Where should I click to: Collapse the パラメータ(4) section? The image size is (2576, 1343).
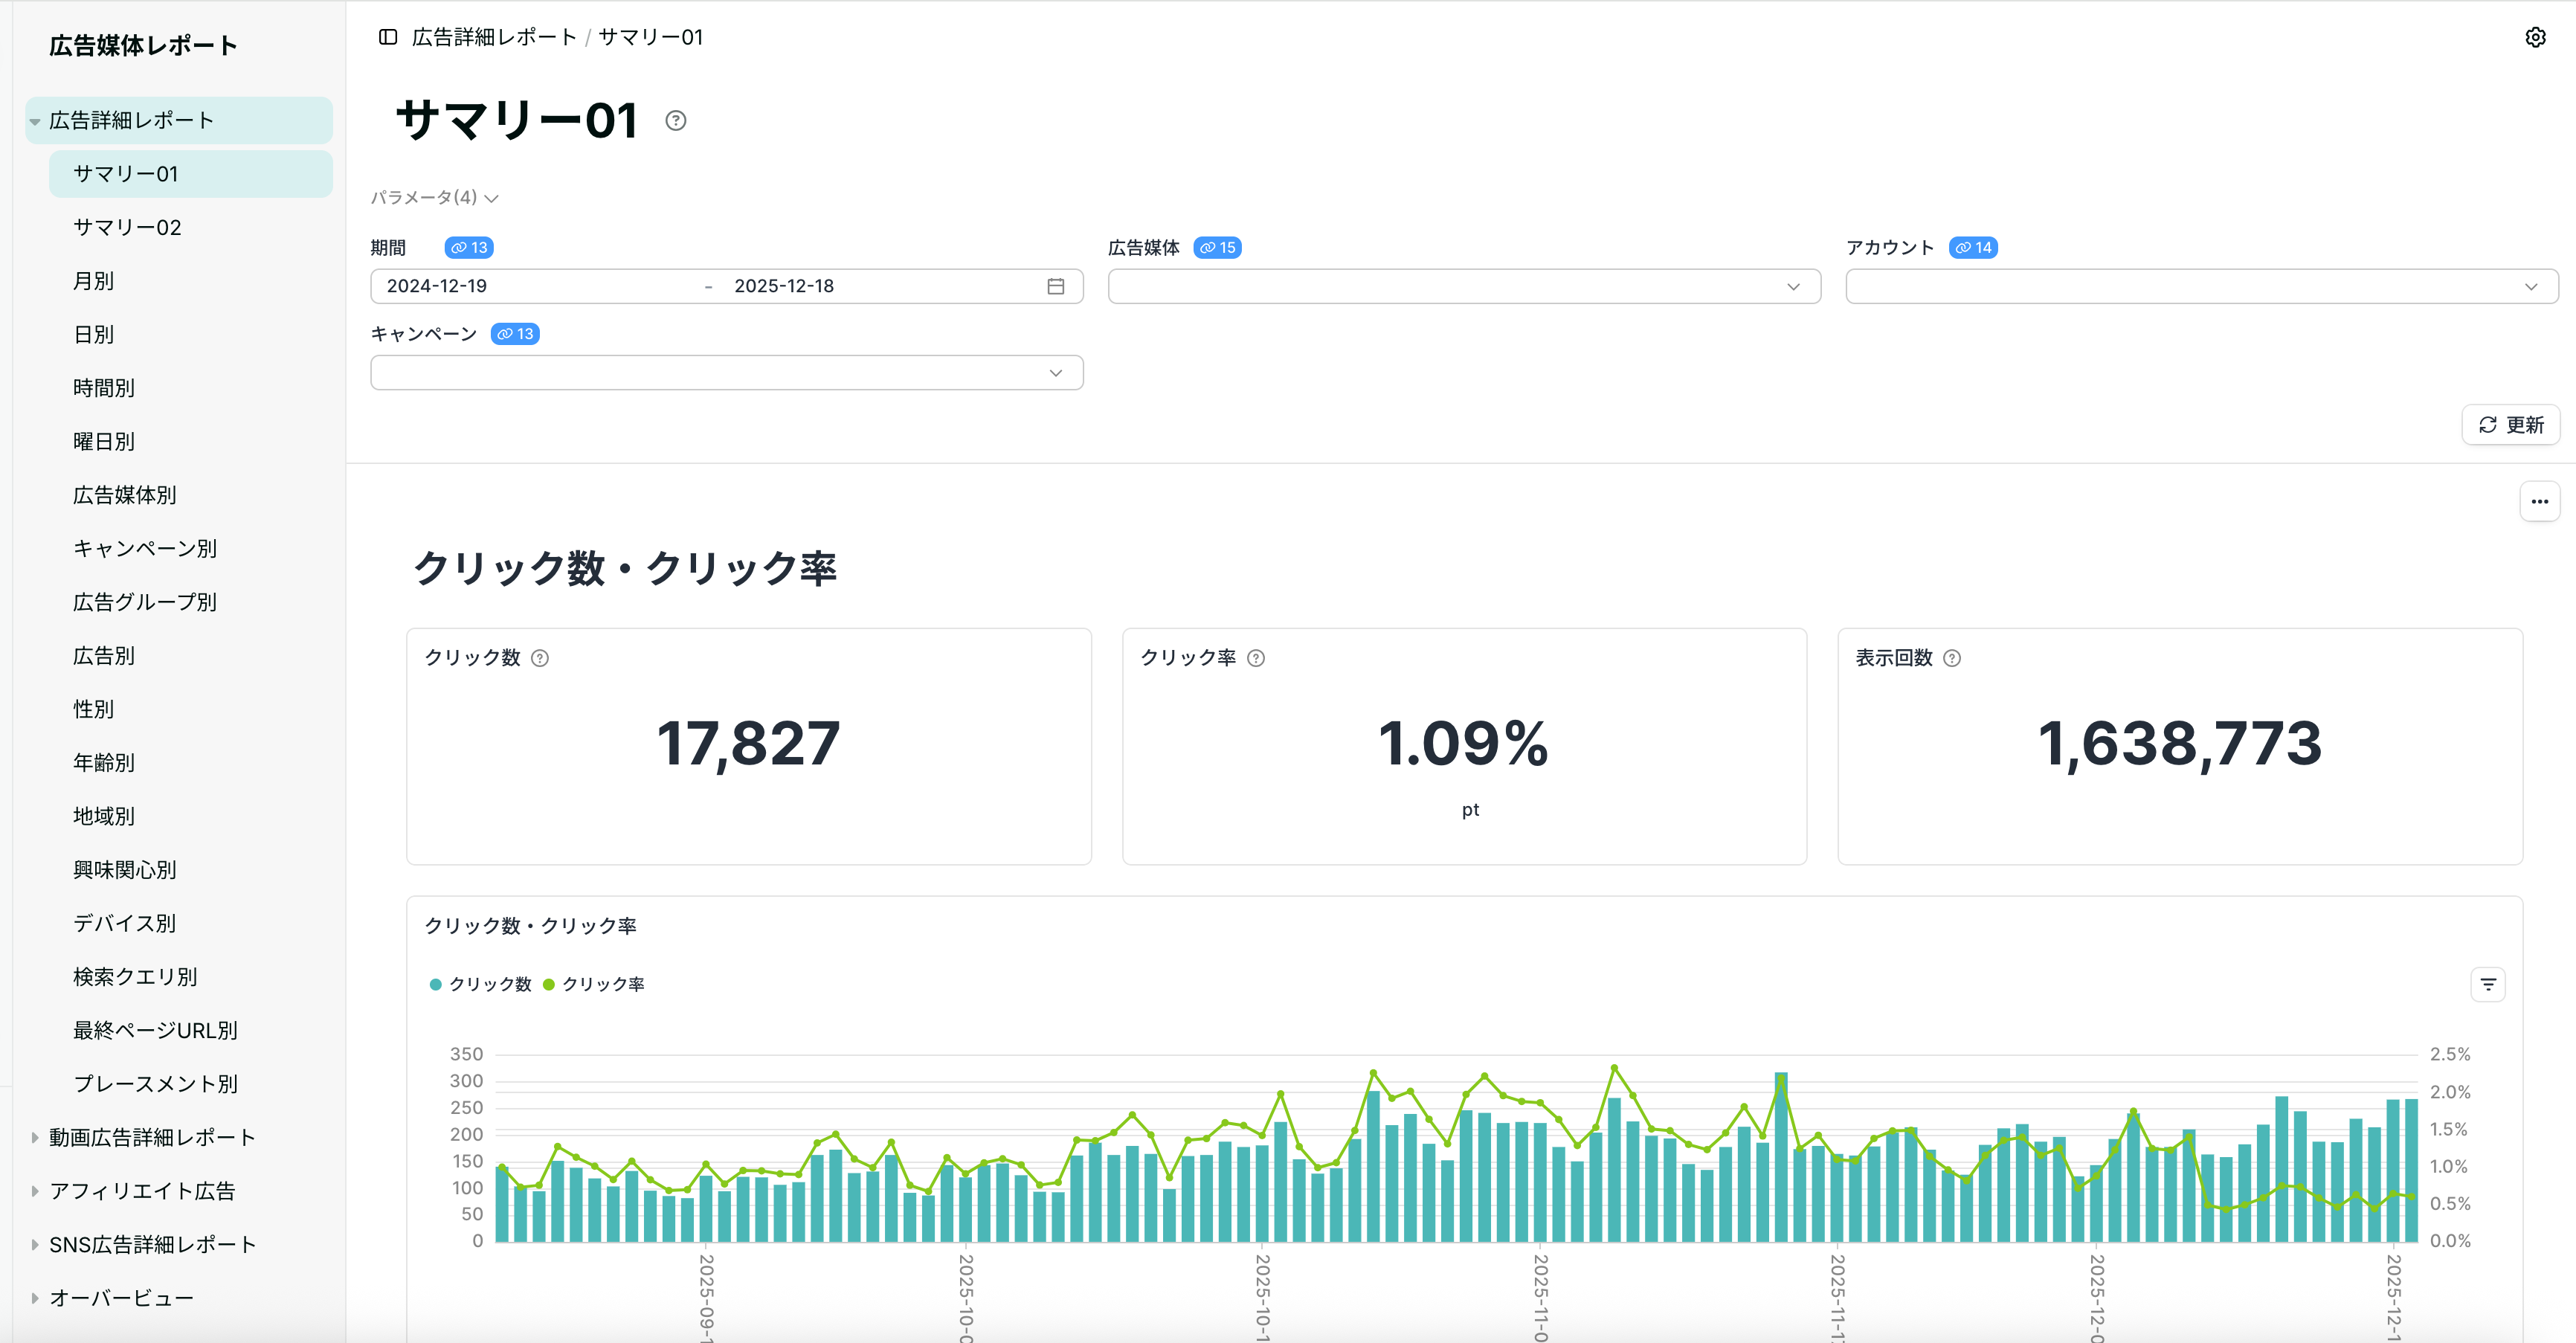(434, 198)
